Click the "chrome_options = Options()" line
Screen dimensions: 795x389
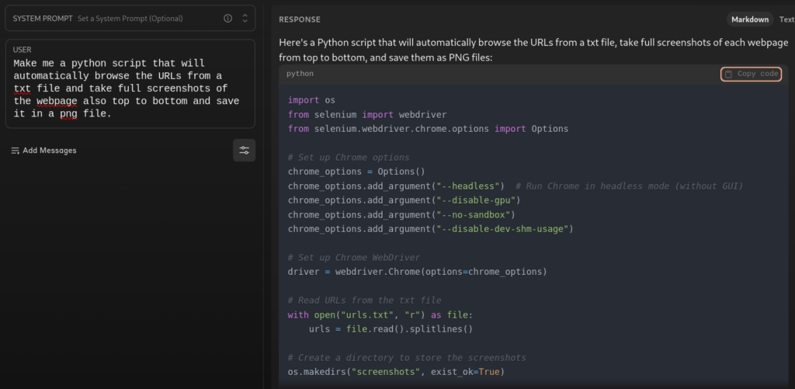tap(356, 172)
